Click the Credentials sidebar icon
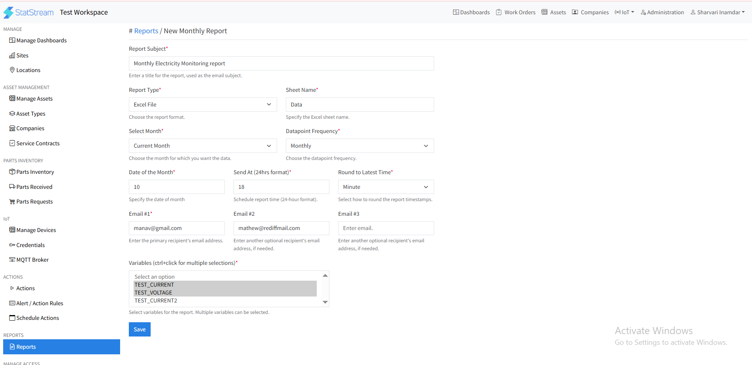 tap(11, 245)
